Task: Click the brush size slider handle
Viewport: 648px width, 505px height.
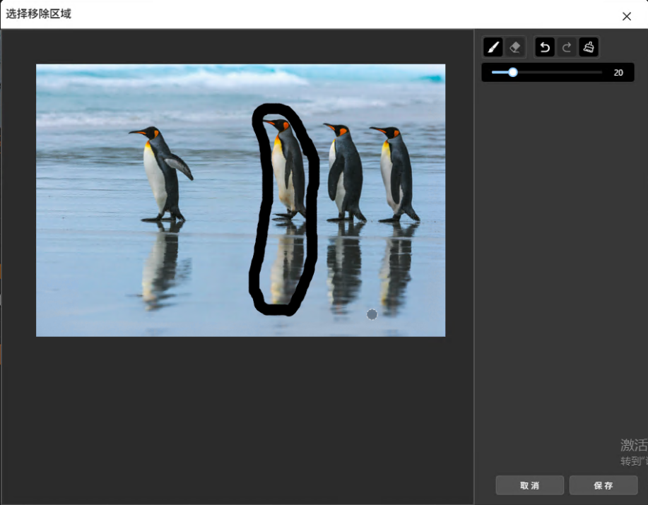Action: point(513,72)
